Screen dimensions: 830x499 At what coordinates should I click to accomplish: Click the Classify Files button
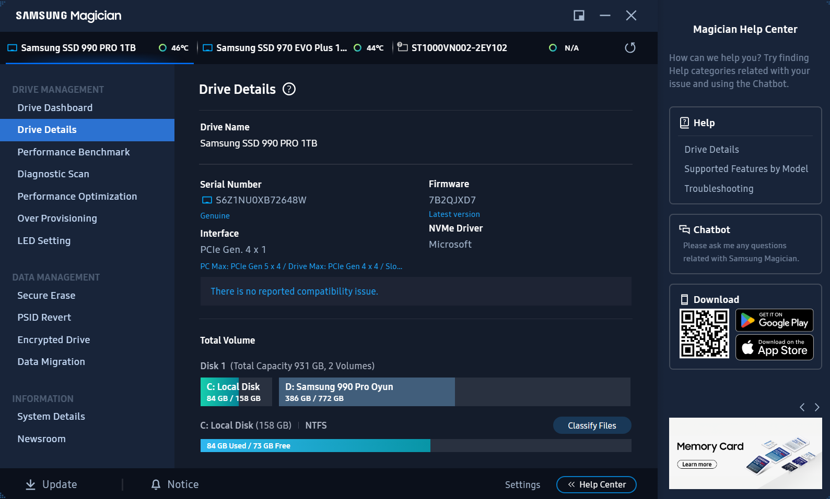pos(592,425)
